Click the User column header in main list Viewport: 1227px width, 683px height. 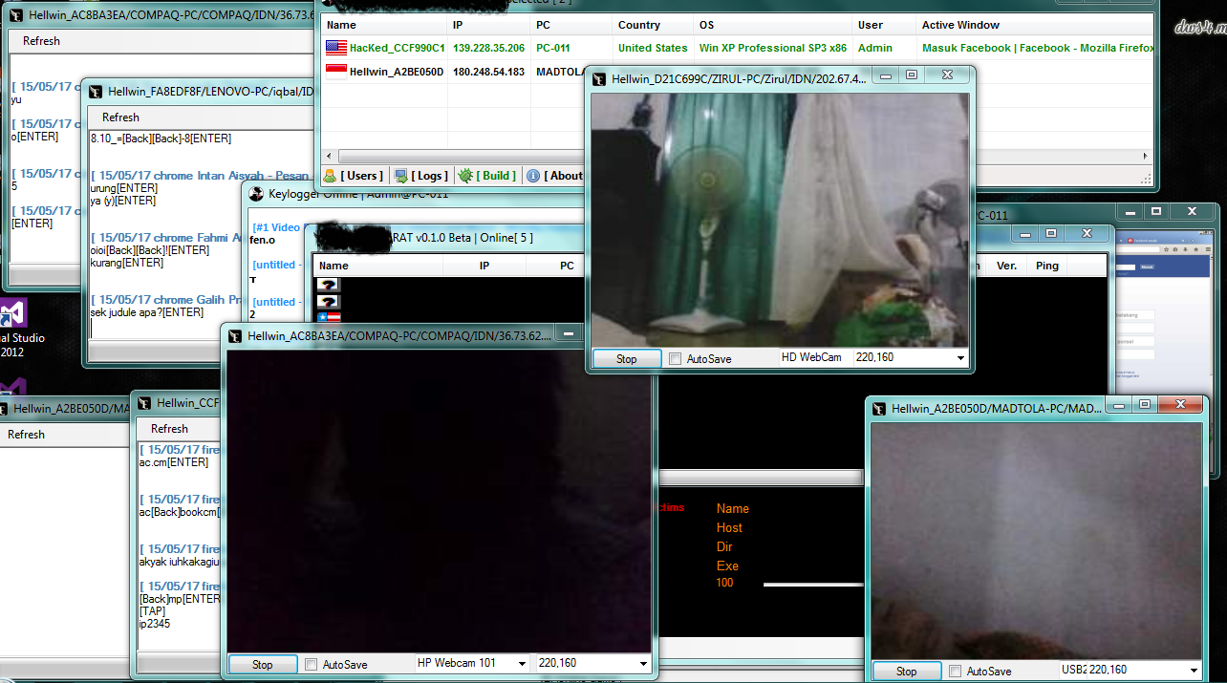click(884, 25)
